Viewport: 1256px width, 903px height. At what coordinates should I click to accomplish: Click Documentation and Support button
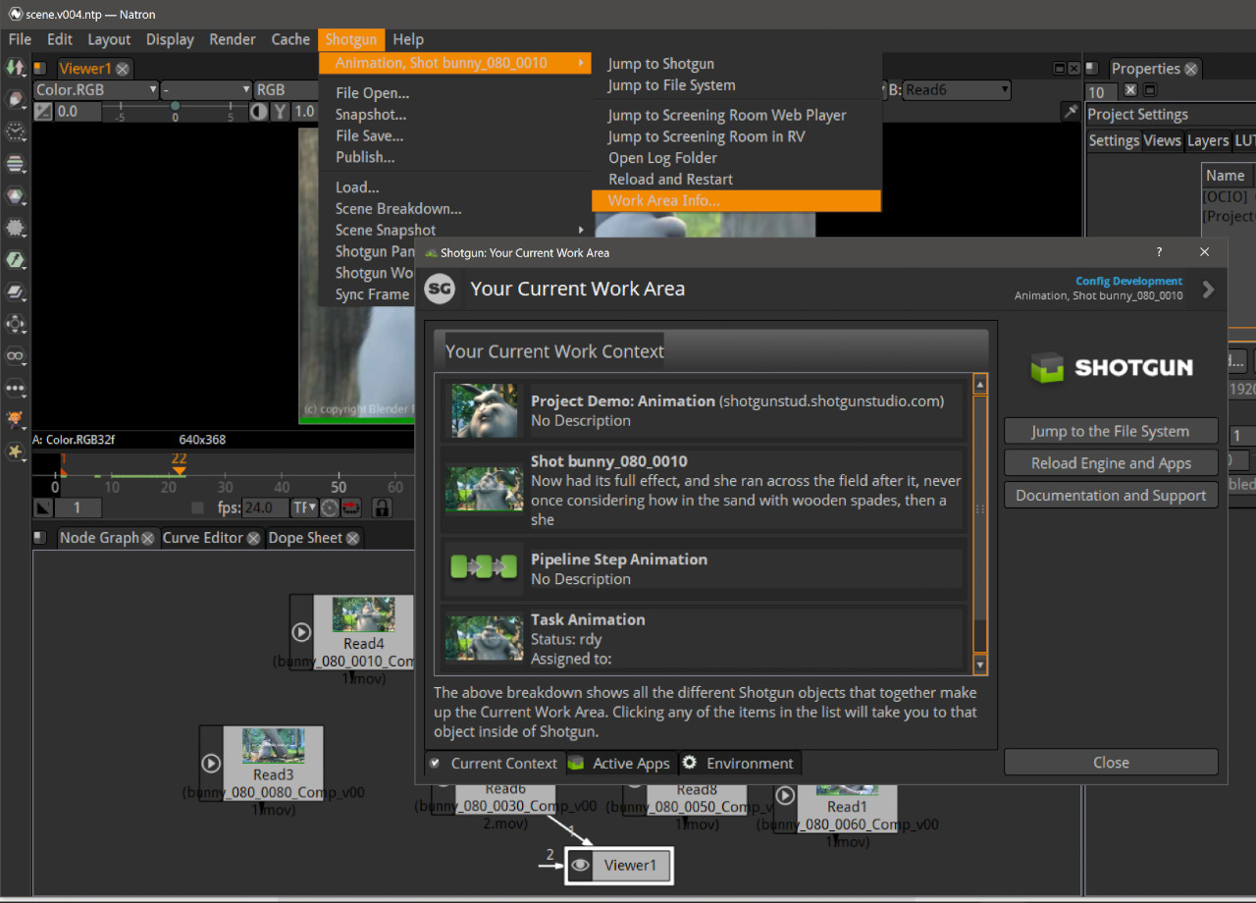click(x=1111, y=495)
